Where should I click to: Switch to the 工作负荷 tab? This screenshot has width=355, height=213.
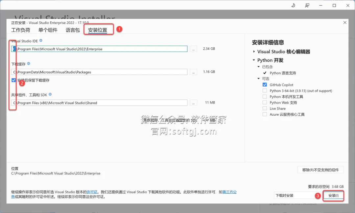click(x=21, y=30)
